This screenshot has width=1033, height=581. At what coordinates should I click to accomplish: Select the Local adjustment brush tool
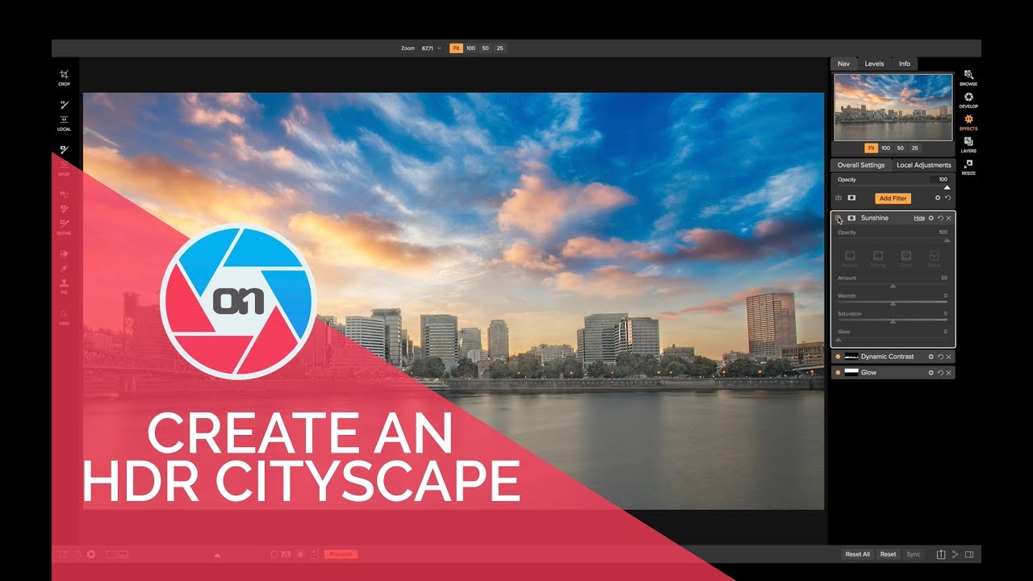pyautogui.click(x=65, y=104)
